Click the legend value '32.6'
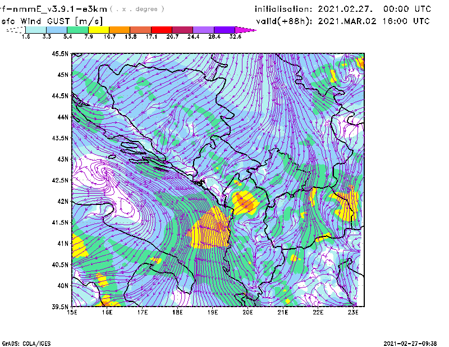Screen dimensions: 449x347 pos(235,36)
